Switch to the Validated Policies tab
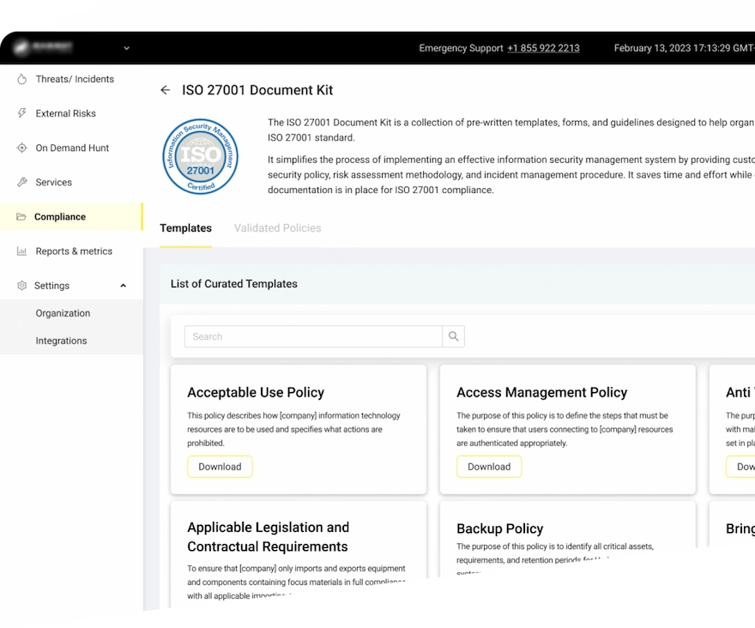Viewport: 755px width, 628px height. (x=277, y=228)
